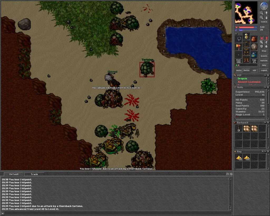Viewport: 270px width, 216px height.
Task: Close the Bag container
Action: [x=268, y=151]
